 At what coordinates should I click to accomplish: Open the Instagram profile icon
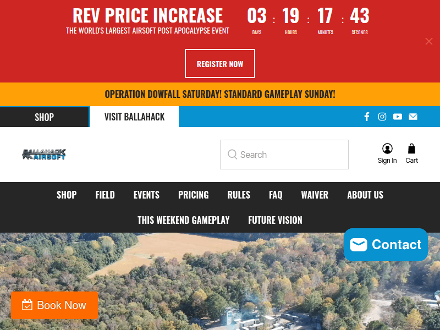point(382,117)
